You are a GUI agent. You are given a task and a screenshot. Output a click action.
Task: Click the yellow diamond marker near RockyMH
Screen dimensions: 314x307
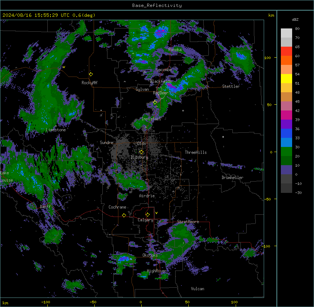coord(91,74)
